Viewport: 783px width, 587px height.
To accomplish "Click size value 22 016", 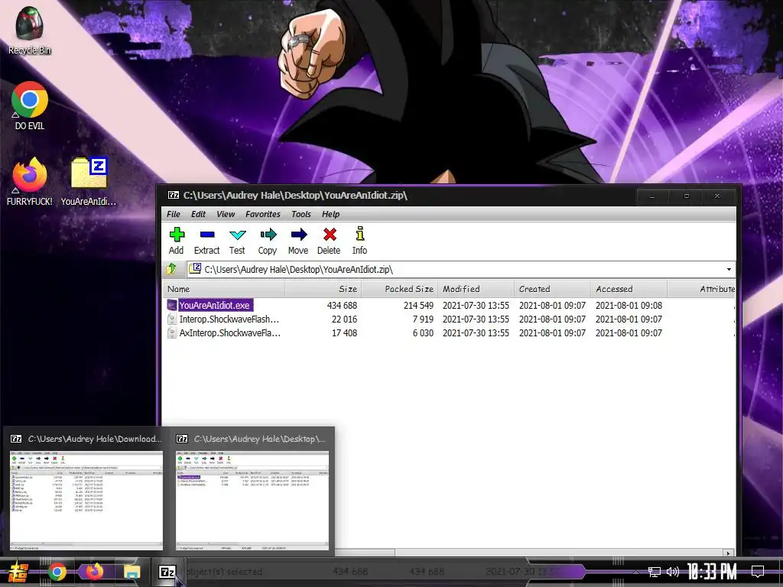I will click(345, 319).
